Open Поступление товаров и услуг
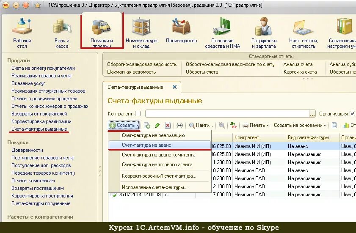Image resolution: width=356 pixels, height=233 pixels. [43, 158]
